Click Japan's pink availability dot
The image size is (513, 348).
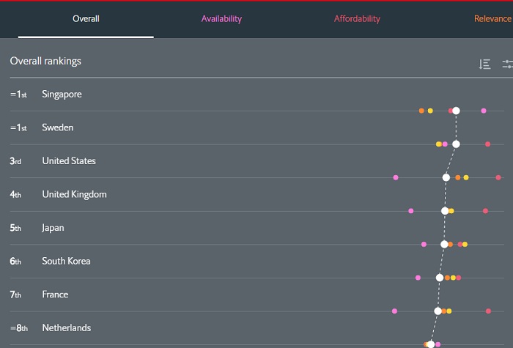[x=424, y=244]
